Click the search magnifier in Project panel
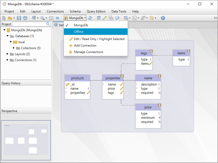The height and width of the screenshot is (163, 218). click(x=48, y=24)
